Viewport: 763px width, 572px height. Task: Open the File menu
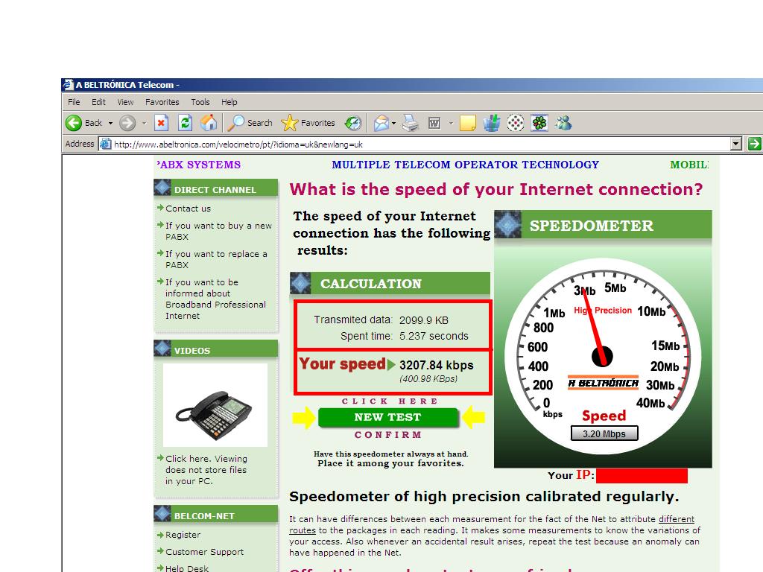pyautogui.click(x=74, y=102)
